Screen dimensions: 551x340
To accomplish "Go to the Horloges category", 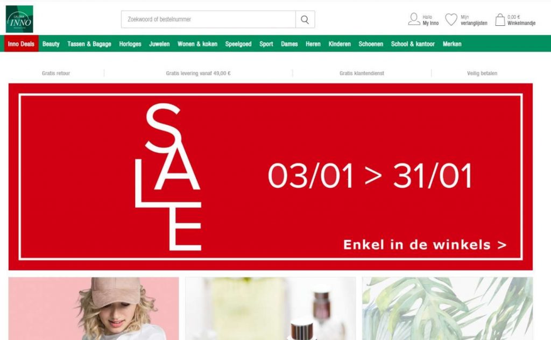I will (130, 44).
